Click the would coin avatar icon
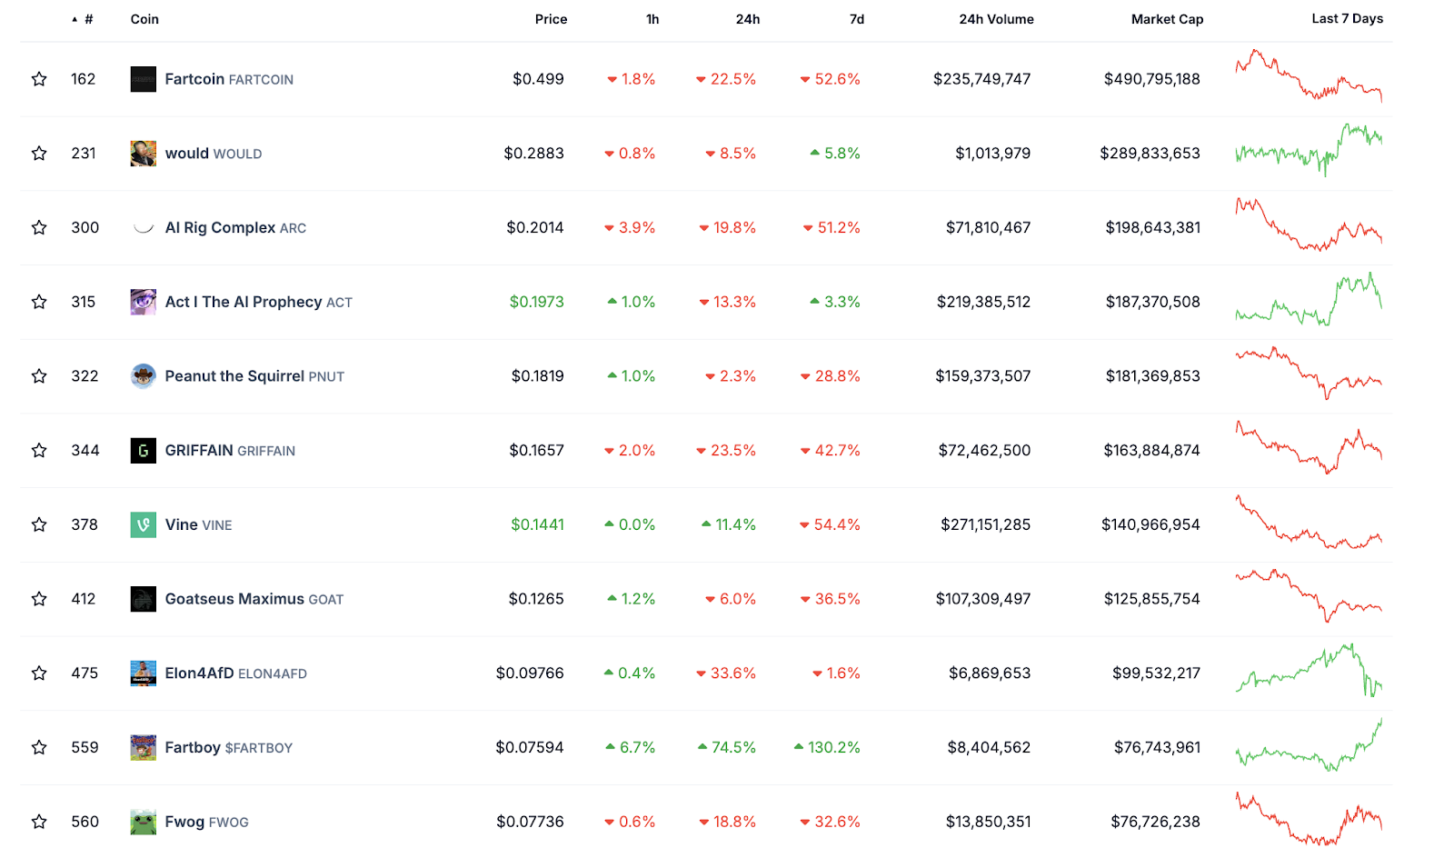 [143, 154]
